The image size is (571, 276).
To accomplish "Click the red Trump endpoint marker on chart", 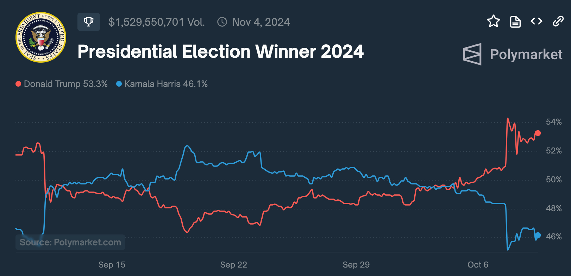I will pyautogui.click(x=538, y=133).
